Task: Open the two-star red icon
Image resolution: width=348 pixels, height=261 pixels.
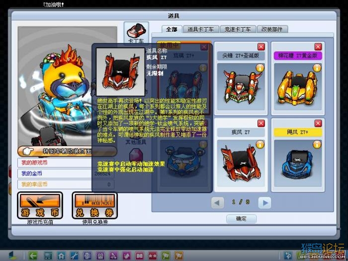Action: pos(153,256)
